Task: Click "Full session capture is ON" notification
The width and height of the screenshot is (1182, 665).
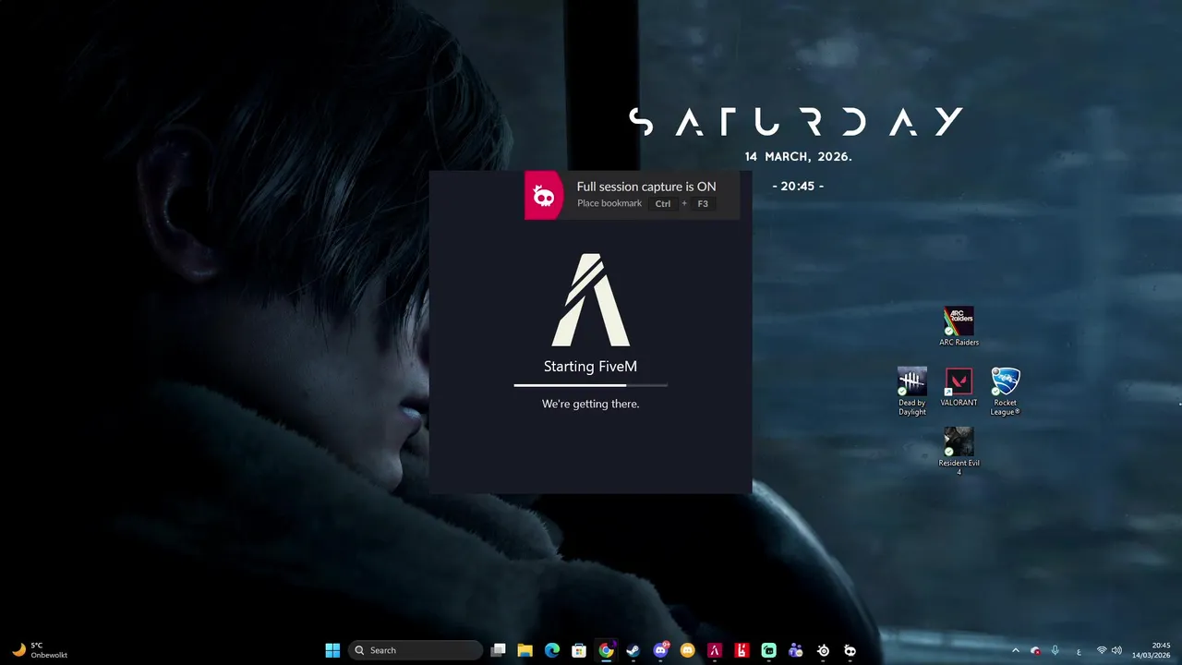Action: 646,187
